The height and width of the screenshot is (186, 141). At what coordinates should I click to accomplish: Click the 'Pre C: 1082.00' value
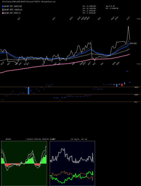click(x=89, y=13)
